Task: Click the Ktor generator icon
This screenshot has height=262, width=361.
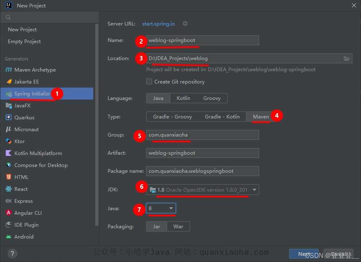Action: coord(9,141)
